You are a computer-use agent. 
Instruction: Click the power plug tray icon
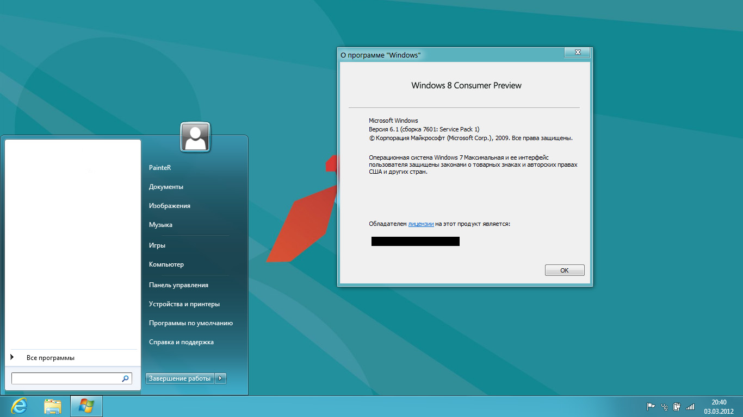677,406
